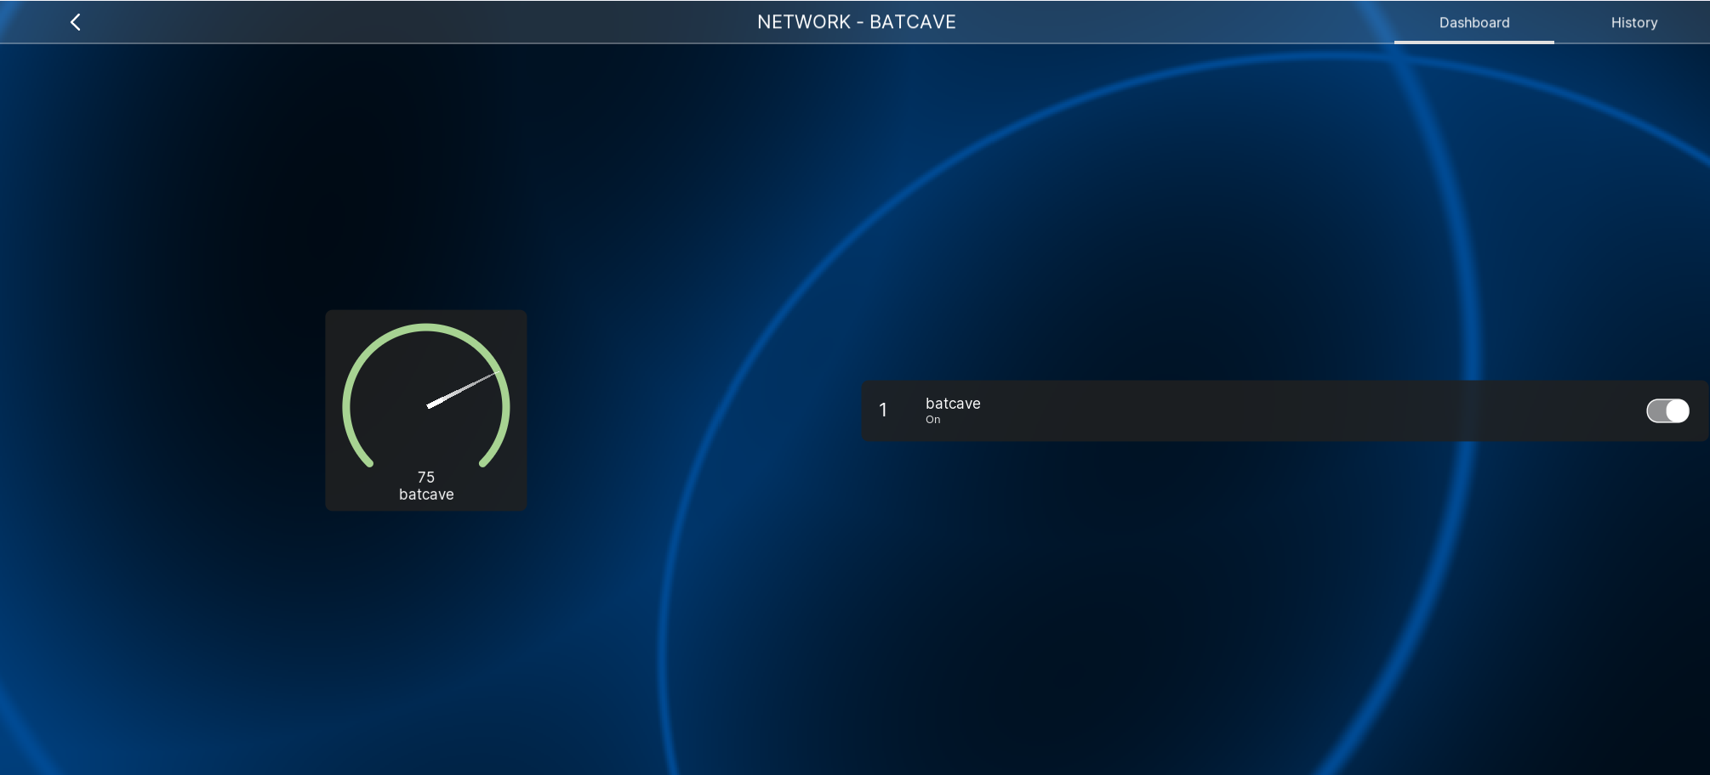
Task: Click the tip of the gauge needle
Action: [494, 374]
